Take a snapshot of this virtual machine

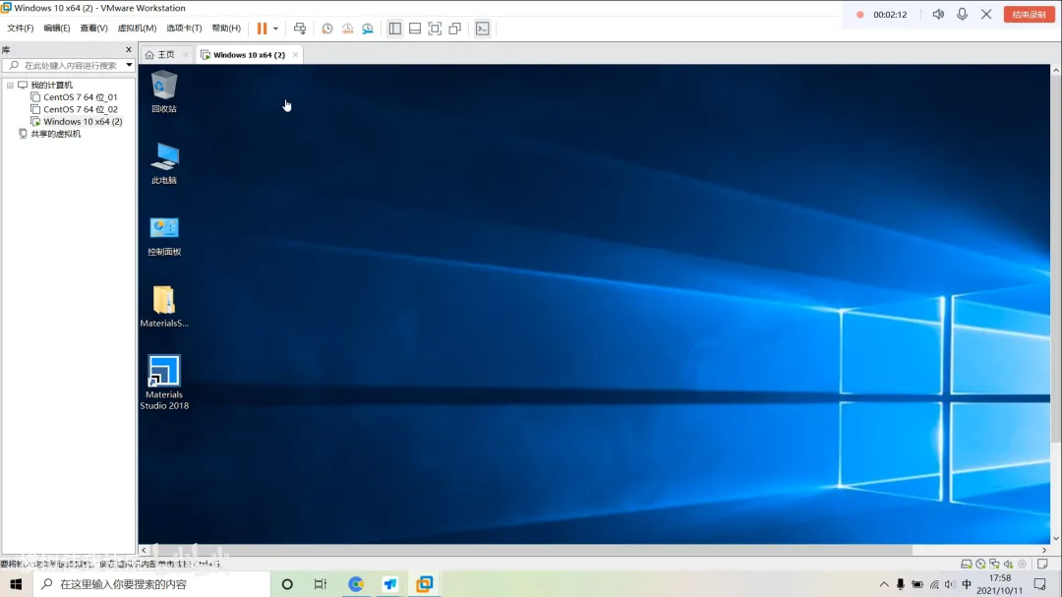pos(327,29)
